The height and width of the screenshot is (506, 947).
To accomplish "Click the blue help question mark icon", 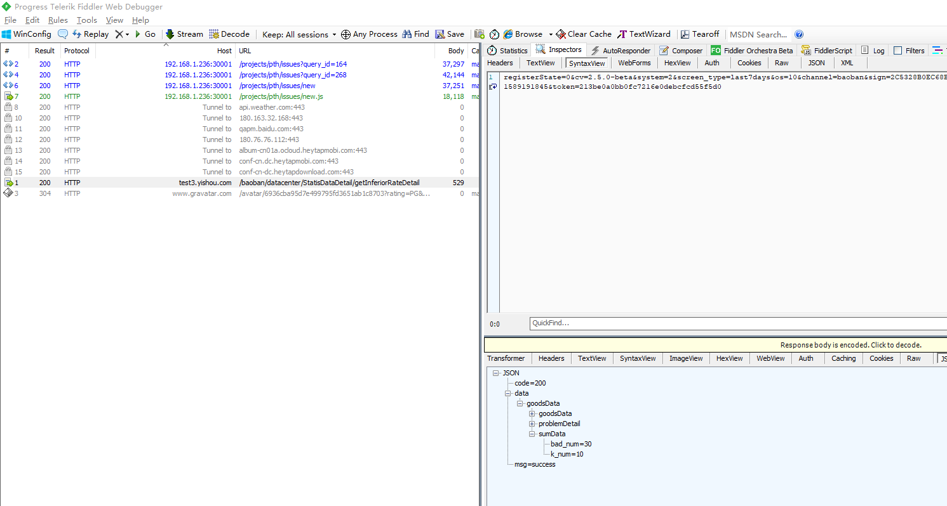I will (799, 34).
